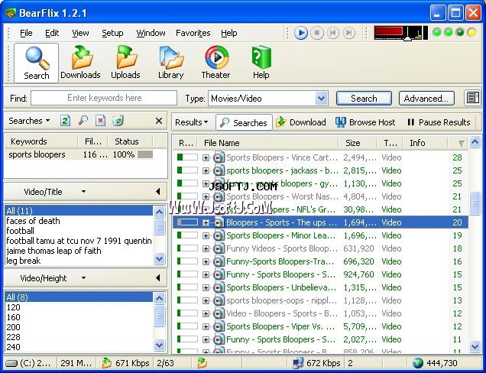Open the Results dropdown menu
The image size is (486, 373).
click(x=191, y=122)
